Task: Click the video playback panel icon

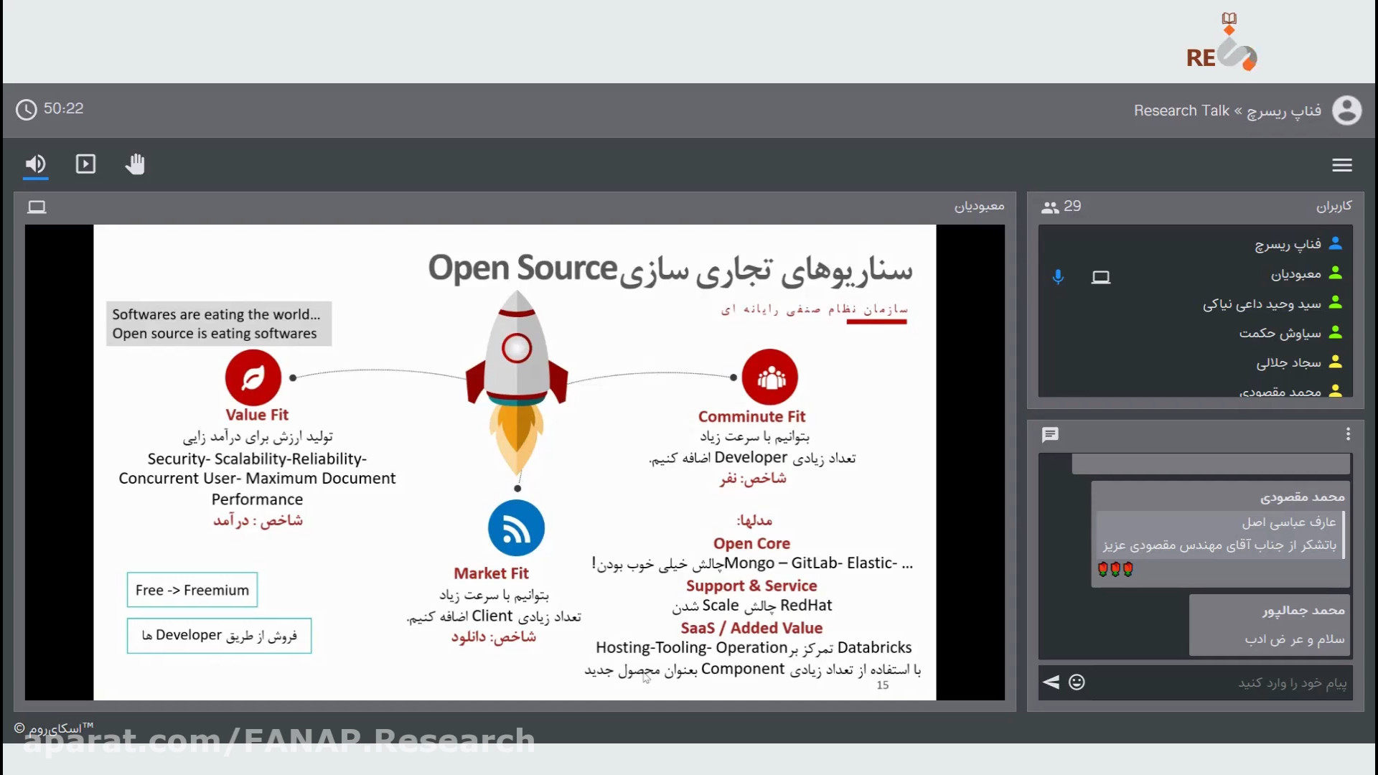Action: pos(85,164)
